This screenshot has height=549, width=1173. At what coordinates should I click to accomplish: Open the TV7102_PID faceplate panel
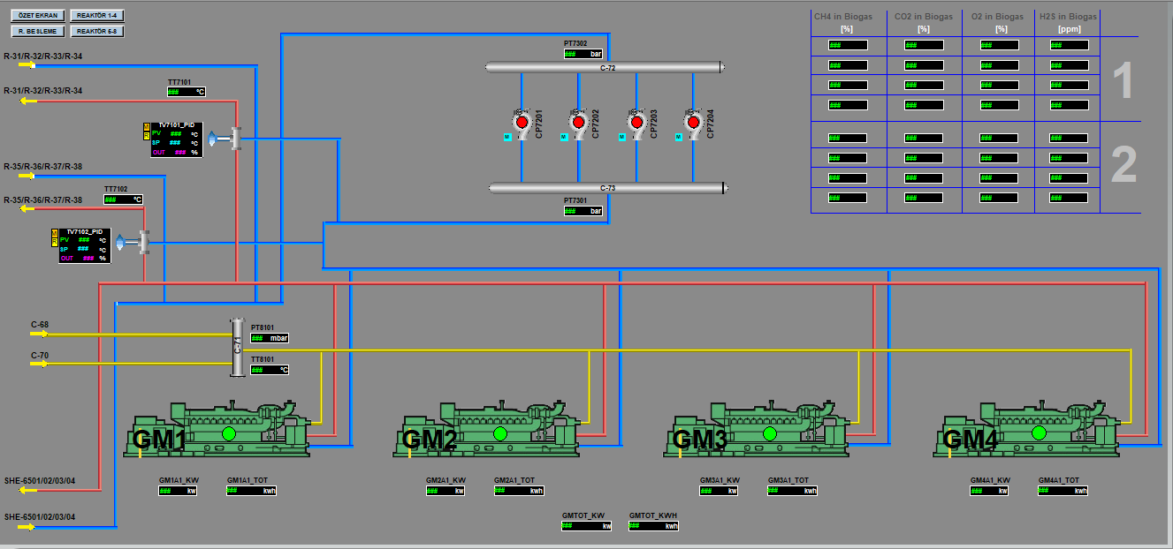click(x=85, y=244)
